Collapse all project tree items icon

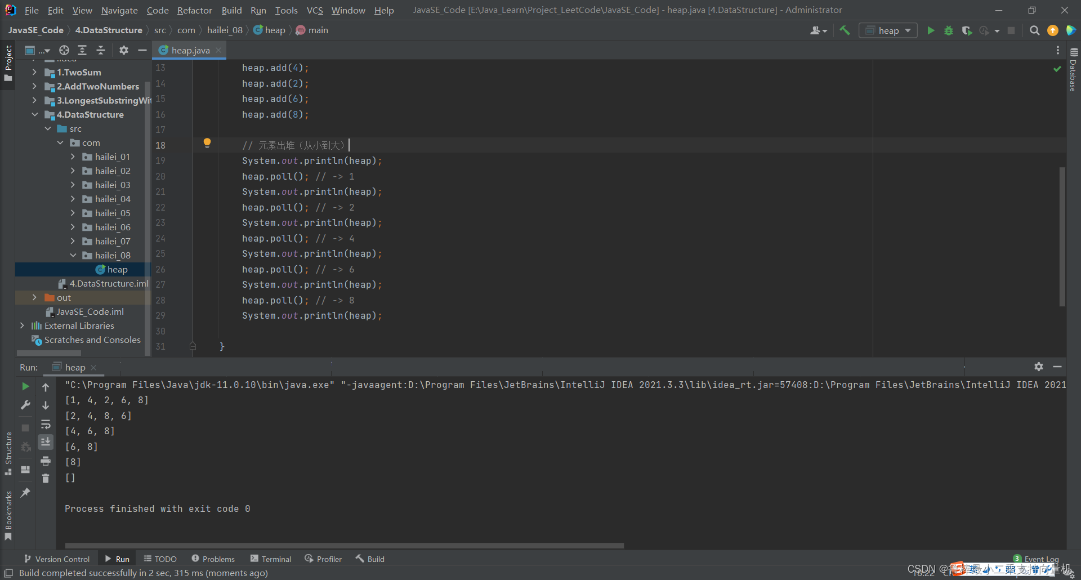click(101, 50)
